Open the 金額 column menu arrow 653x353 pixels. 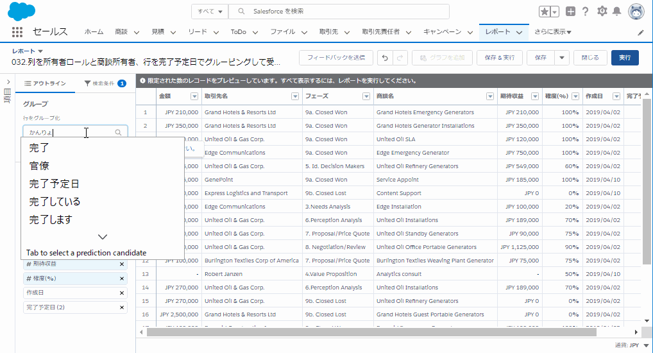coord(194,96)
